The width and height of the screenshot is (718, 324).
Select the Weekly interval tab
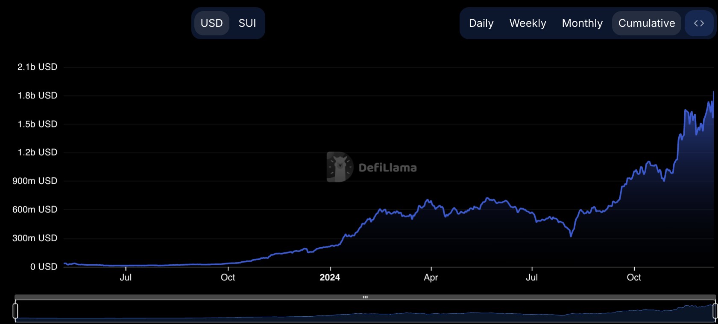[528, 23]
